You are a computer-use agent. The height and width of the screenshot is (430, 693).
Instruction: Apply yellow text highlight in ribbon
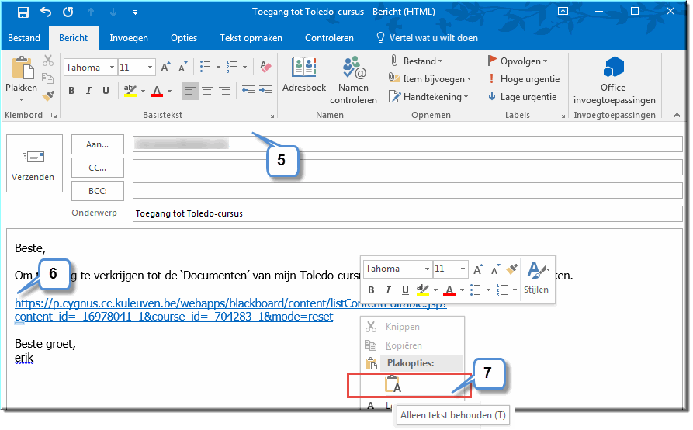click(130, 91)
